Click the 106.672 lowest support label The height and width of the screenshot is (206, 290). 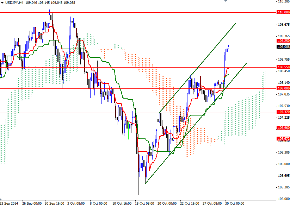[x=282, y=139]
